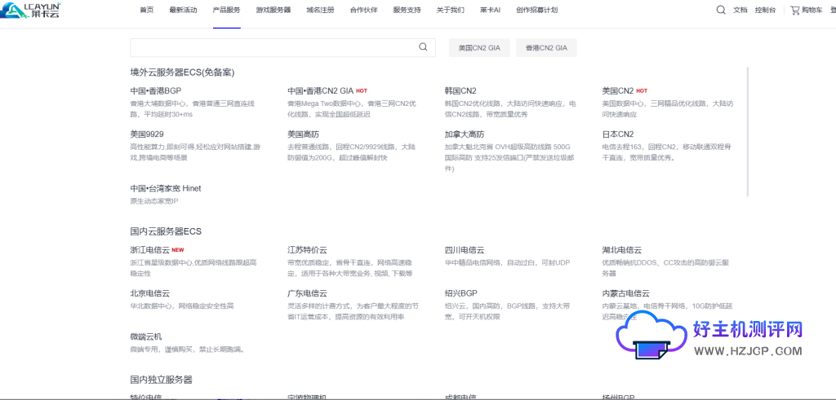The height and width of the screenshot is (400, 836).
Task: Click 购物车 text link
Action: coord(812,10)
